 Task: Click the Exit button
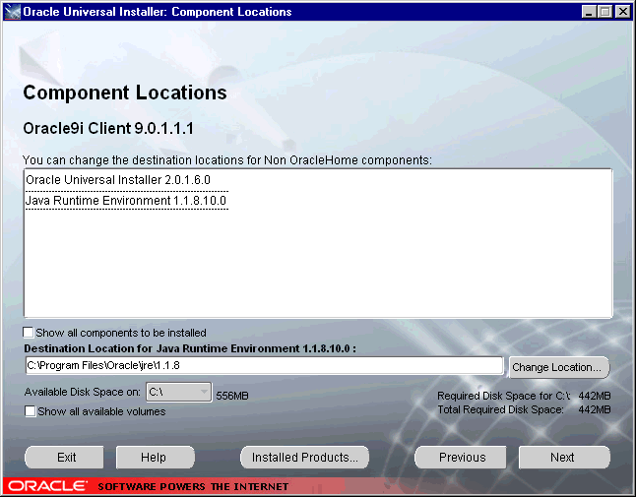pos(65,458)
